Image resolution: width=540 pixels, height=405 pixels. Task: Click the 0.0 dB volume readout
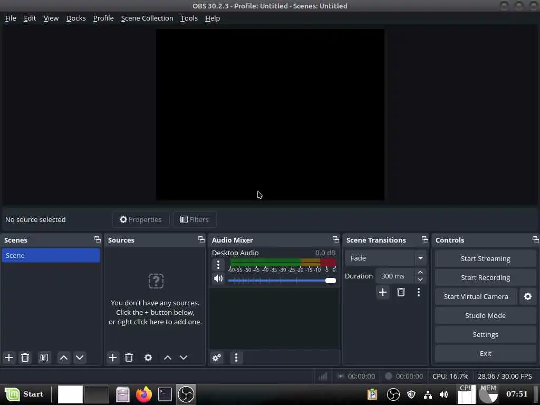[x=325, y=253]
